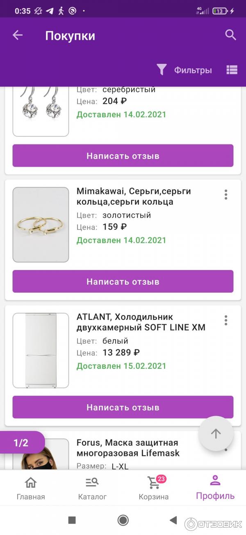The width and height of the screenshot is (246, 535).
Task: Open the white refrigerator product image
Action: coord(41,351)
